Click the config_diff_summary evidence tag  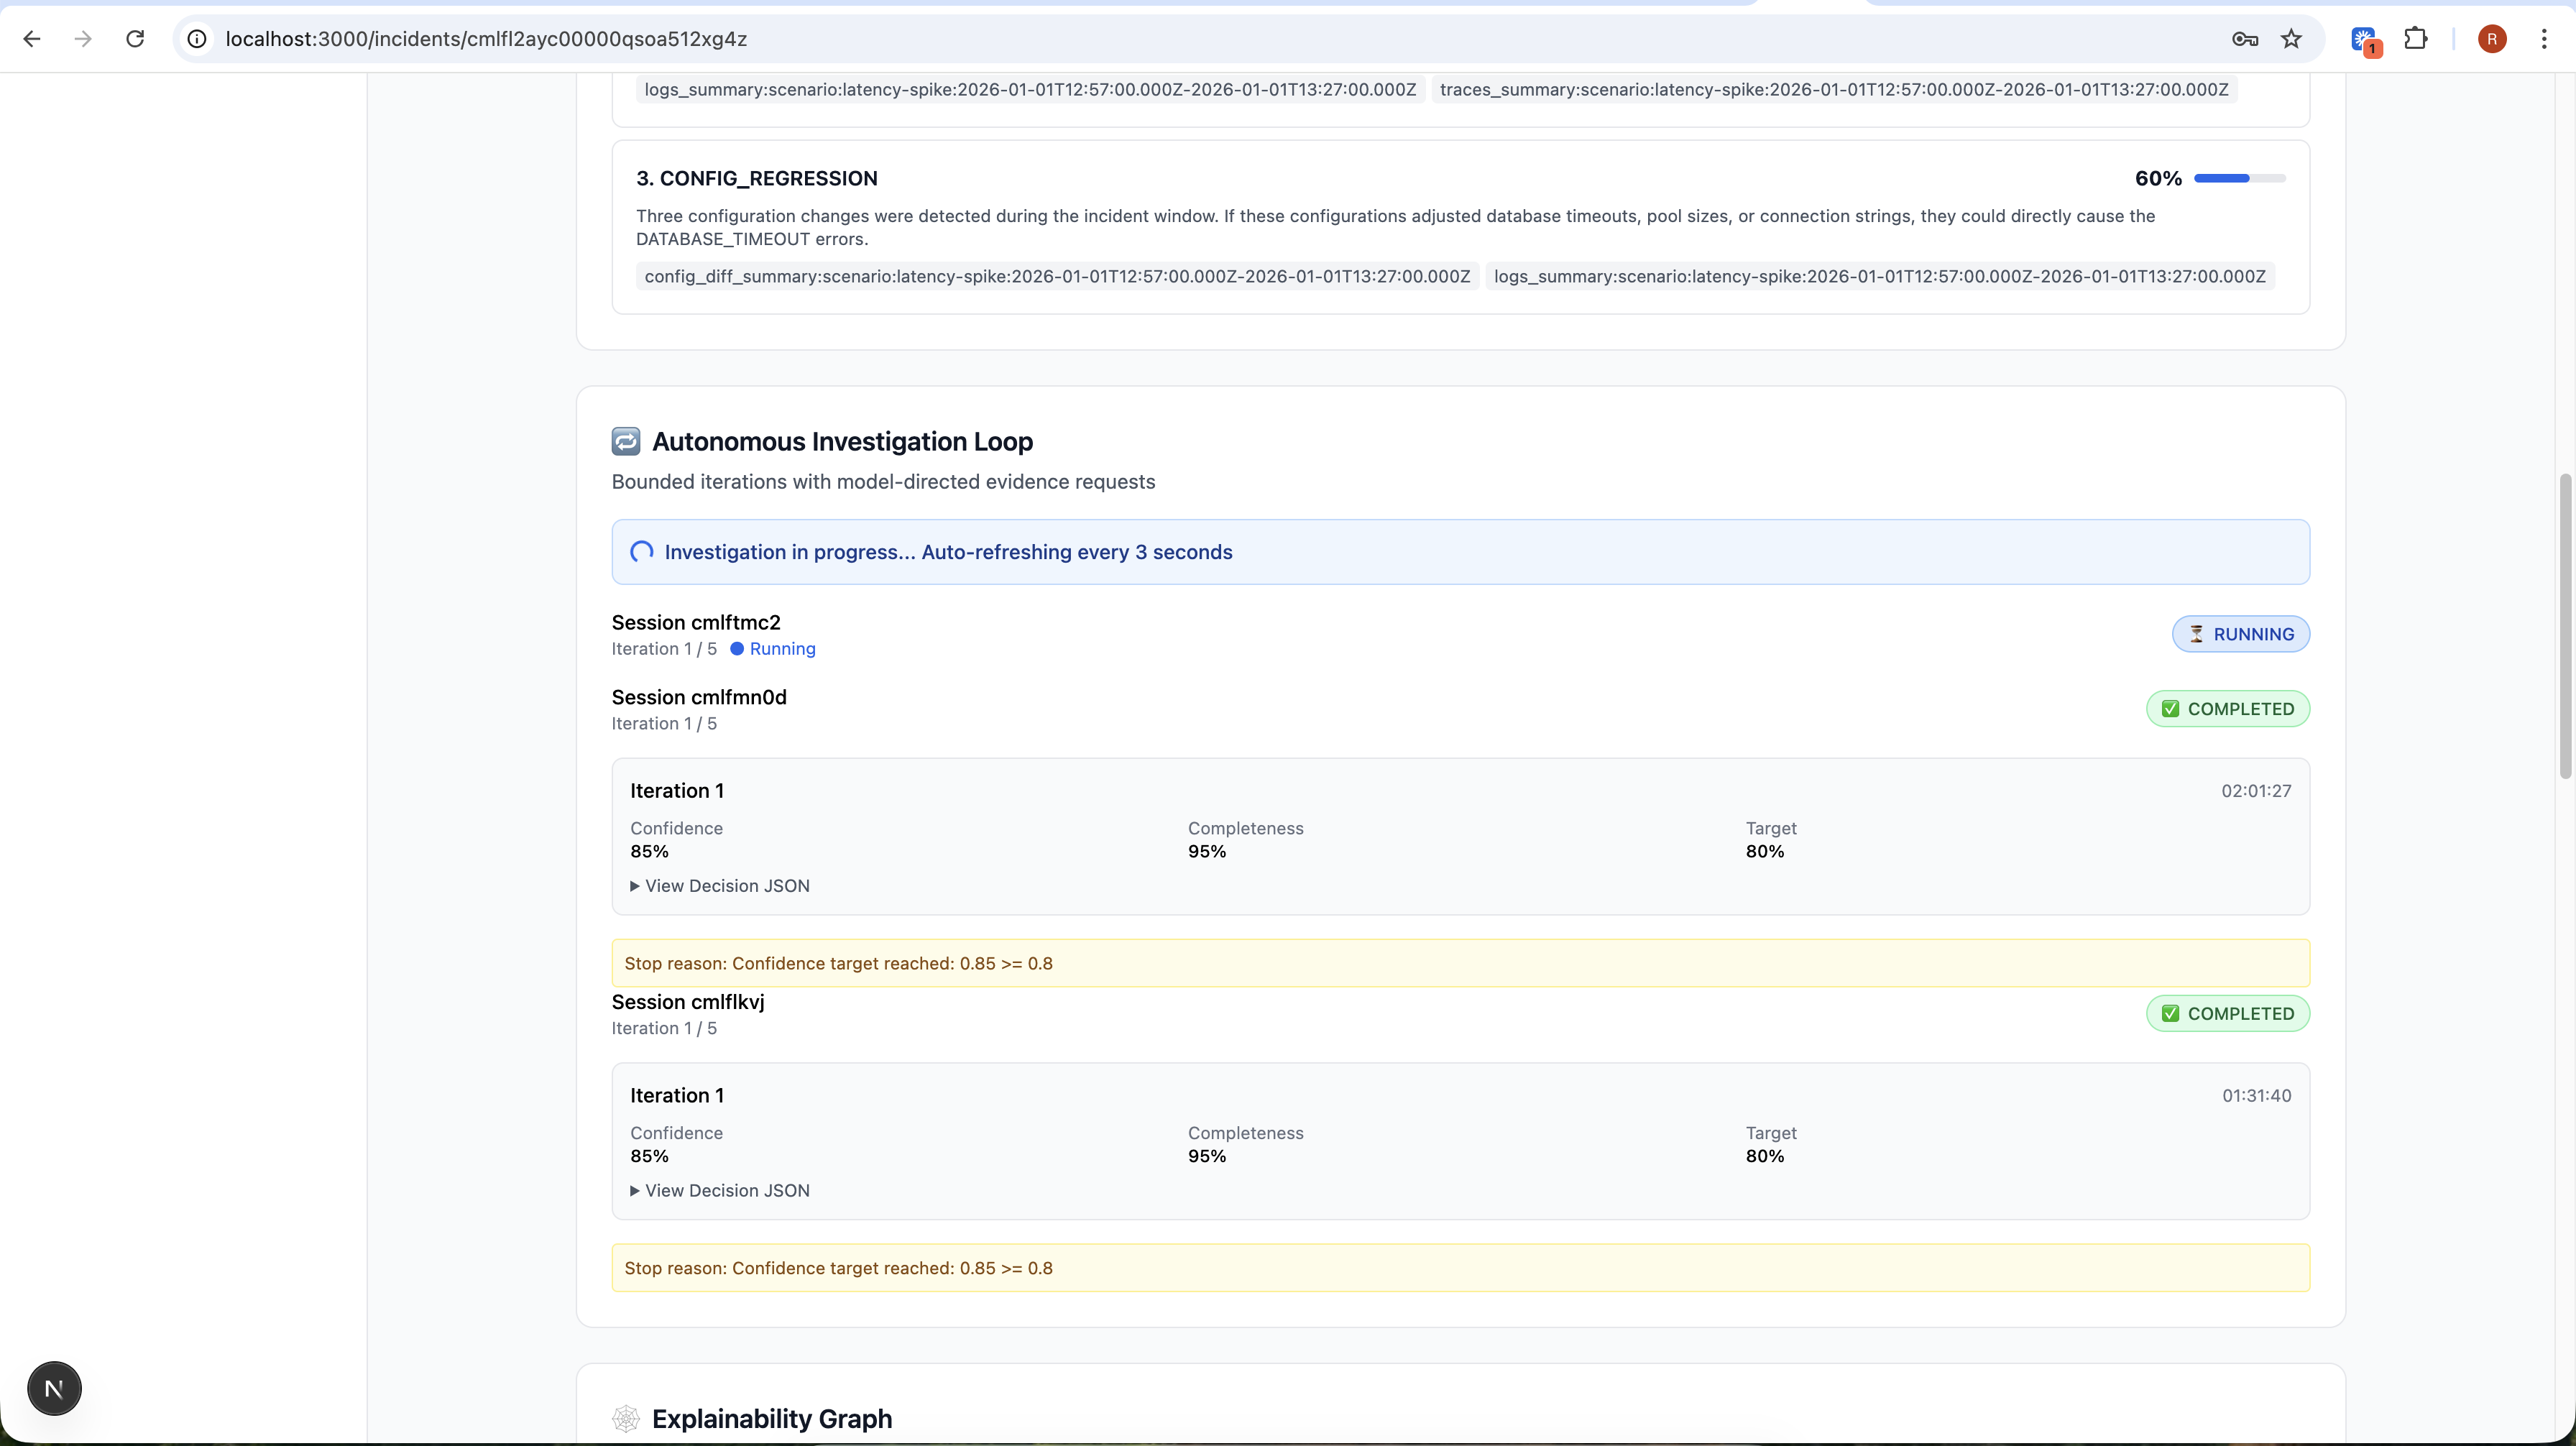coord(1057,276)
